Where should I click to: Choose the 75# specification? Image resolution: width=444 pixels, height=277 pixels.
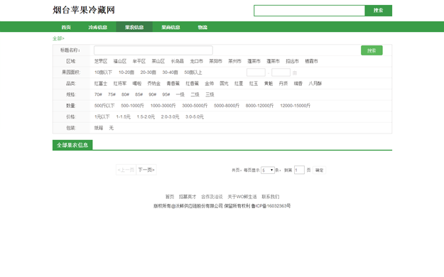[112, 94]
